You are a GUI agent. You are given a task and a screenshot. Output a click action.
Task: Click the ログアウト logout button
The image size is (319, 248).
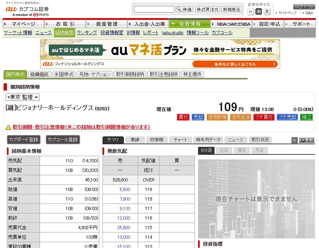[303, 7]
